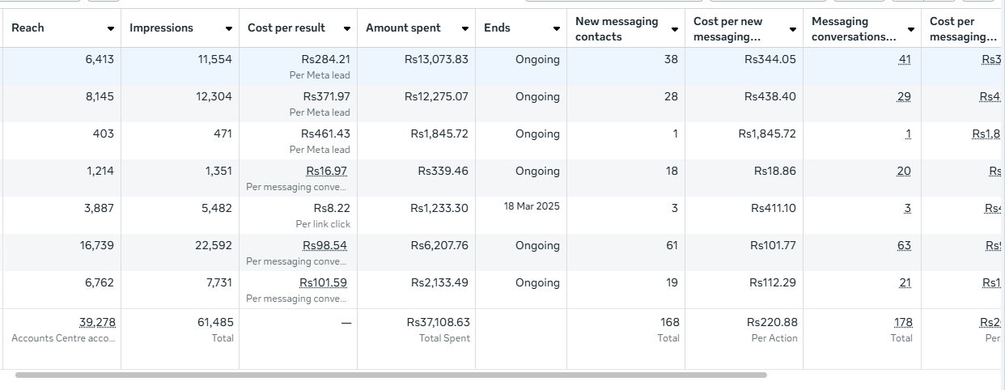Open the underlined 63 messaging conversations value

pyautogui.click(x=903, y=245)
